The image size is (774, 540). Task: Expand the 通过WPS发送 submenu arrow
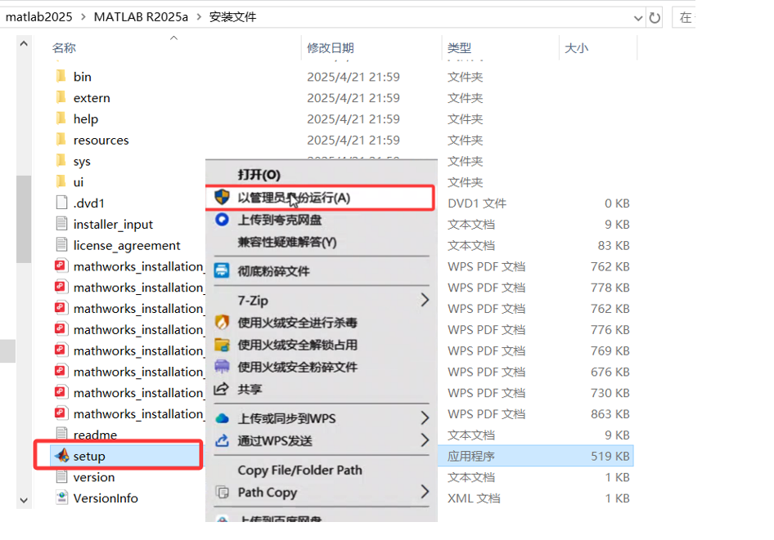click(425, 440)
